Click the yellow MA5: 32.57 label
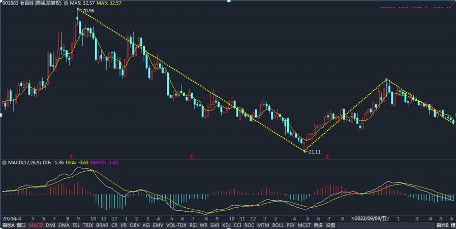 [109, 3]
